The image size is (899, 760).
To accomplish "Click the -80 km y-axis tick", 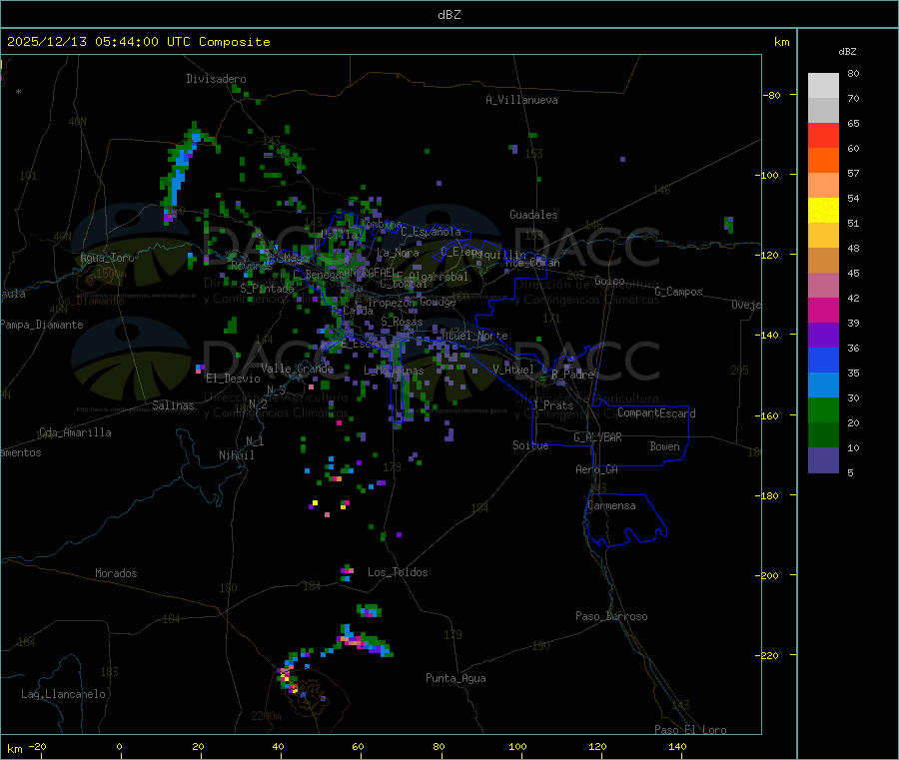I will point(772,95).
